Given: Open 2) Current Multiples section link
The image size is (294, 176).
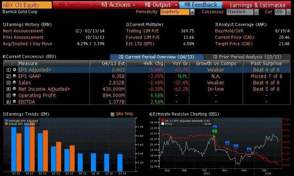Looking at the screenshot, I should click(x=144, y=24).
